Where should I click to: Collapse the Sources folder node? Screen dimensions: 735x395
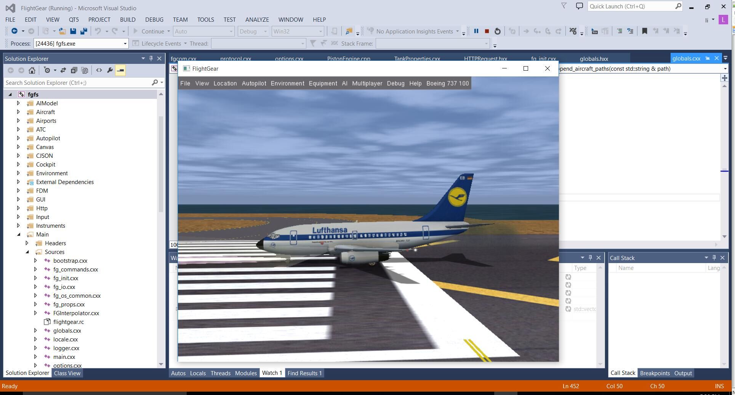(x=27, y=252)
